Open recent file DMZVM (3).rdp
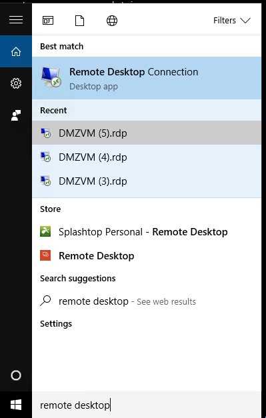 coord(147,181)
